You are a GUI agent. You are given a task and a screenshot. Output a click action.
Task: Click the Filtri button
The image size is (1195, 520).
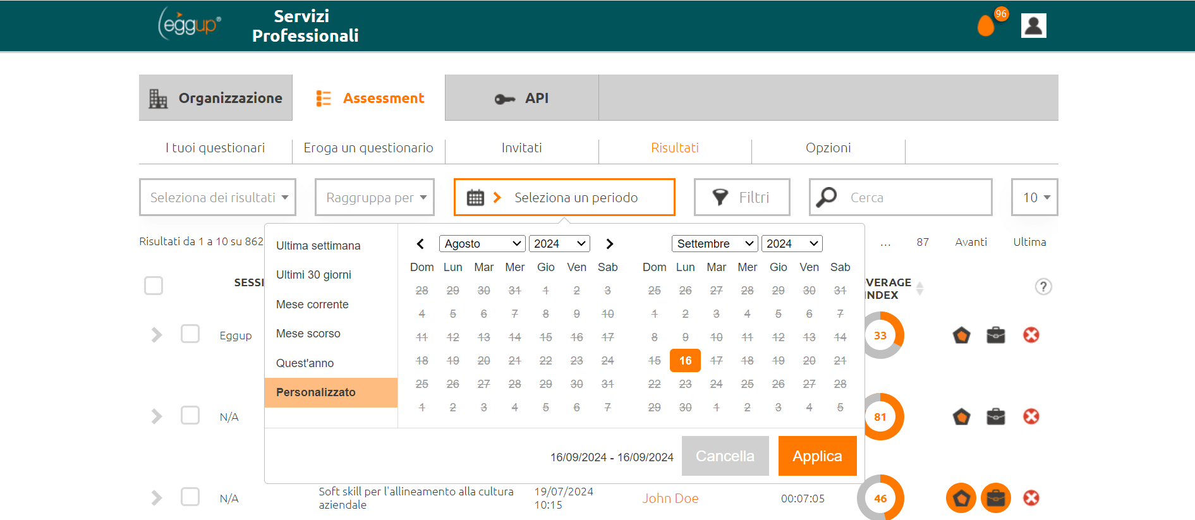pyautogui.click(x=742, y=197)
